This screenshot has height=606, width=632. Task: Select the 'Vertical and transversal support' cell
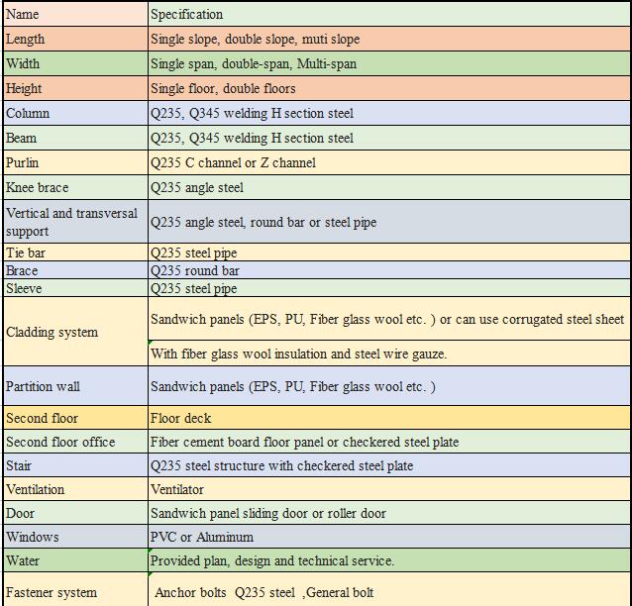click(73, 222)
